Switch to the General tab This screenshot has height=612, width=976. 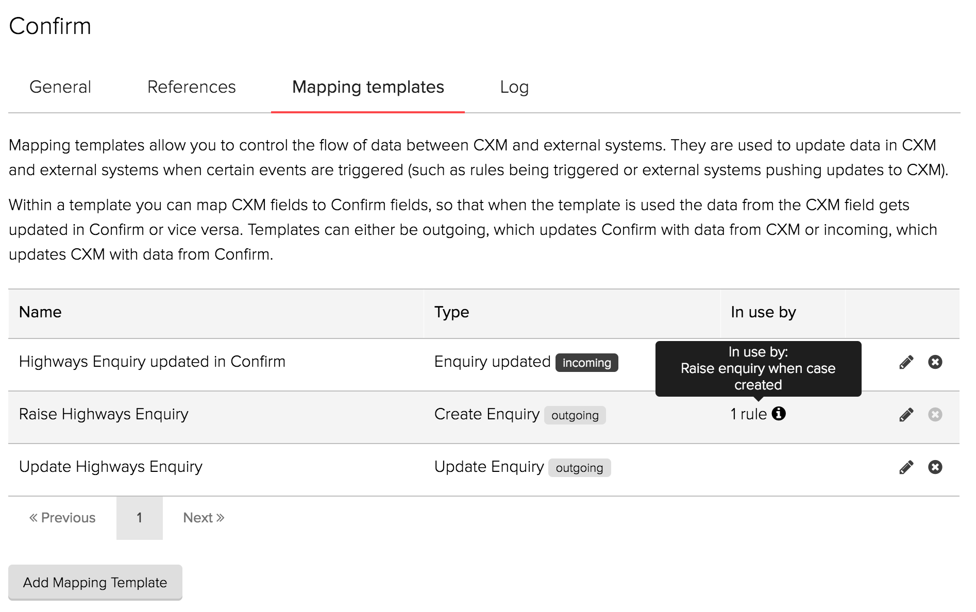pyautogui.click(x=60, y=87)
